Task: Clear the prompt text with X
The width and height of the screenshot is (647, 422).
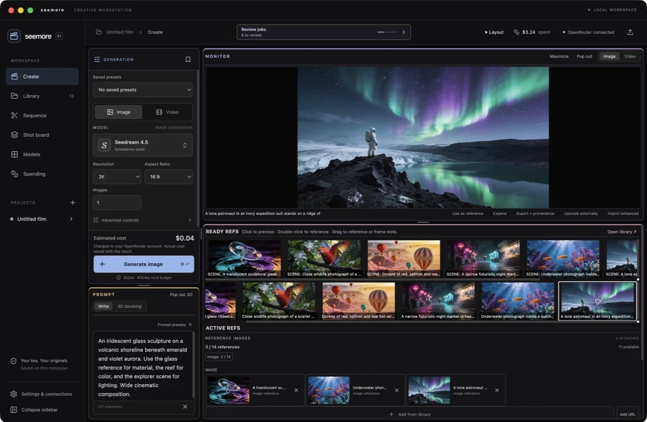Action: (185, 407)
